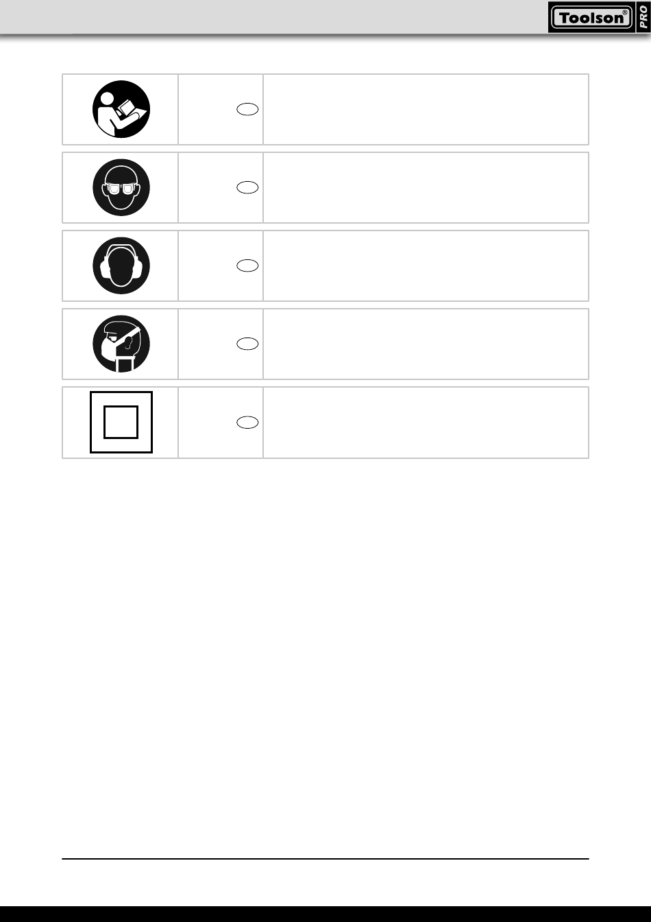Image resolution: width=651 pixels, height=922 pixels.
Task: Select the oval marker beside the goggles symbol
Action: (x=248, y=187)
